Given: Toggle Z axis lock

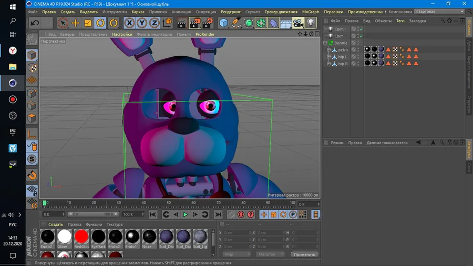Looking at the screenshot, I should (154, 23).
